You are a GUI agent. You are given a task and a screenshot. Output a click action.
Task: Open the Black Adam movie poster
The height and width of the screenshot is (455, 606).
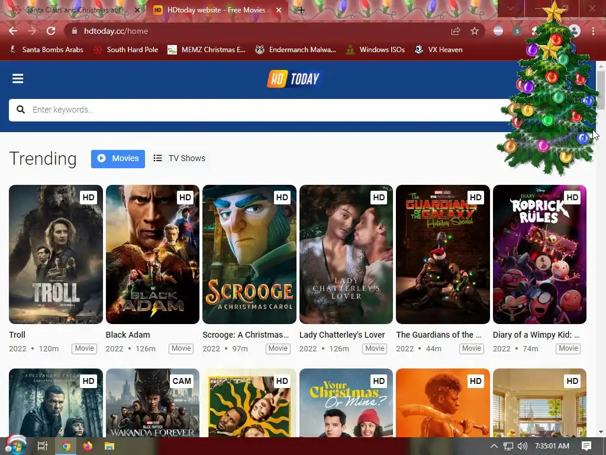tap(153, 254)
